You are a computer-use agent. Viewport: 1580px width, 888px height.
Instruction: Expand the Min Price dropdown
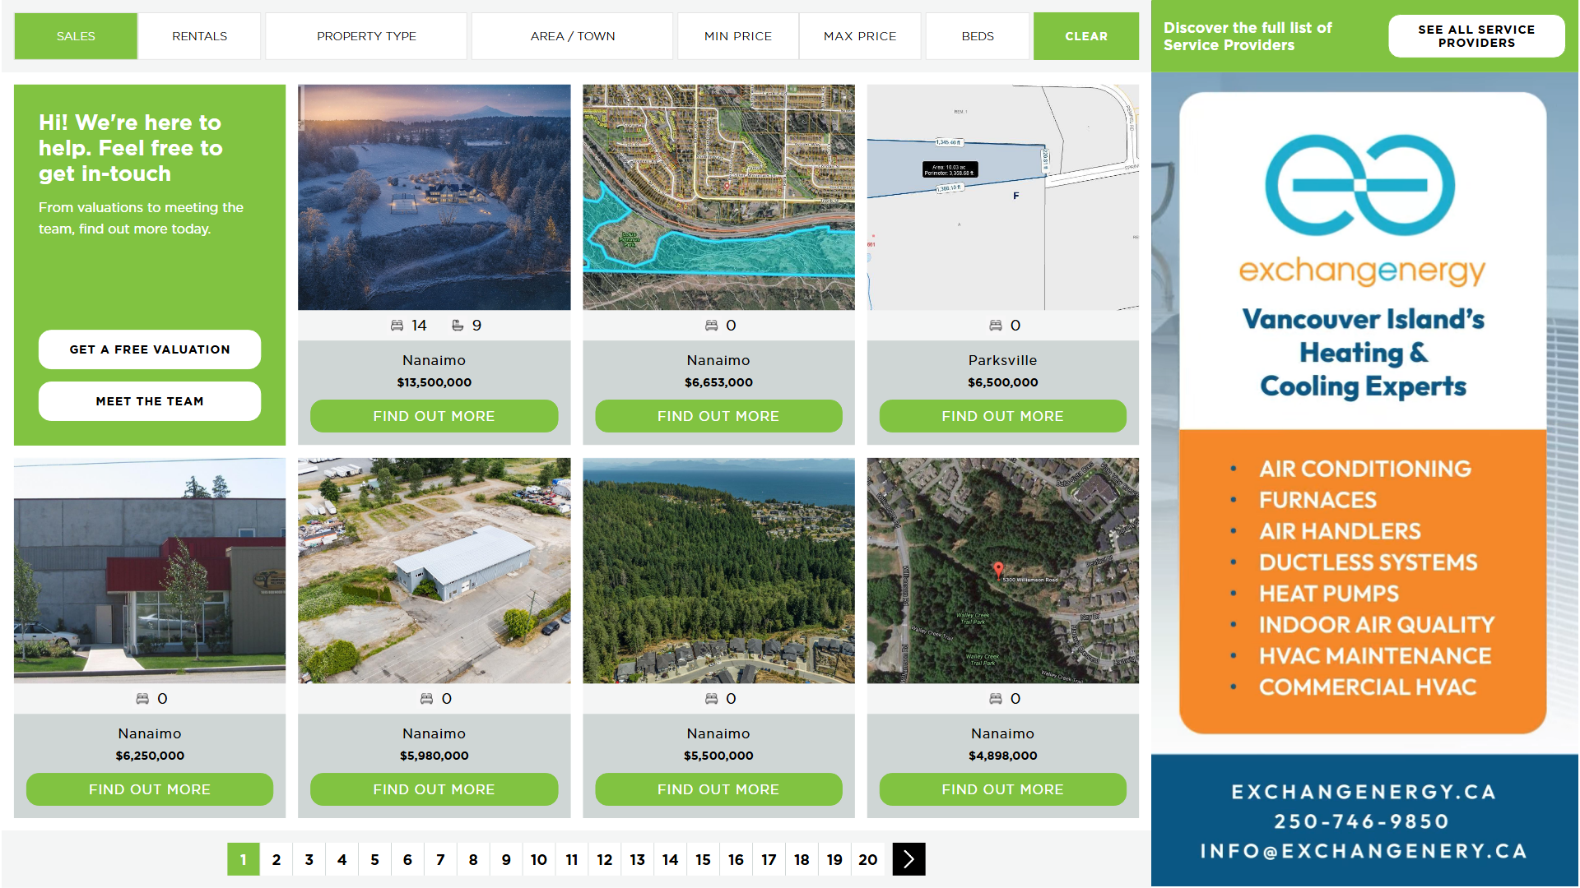(737, 36)
